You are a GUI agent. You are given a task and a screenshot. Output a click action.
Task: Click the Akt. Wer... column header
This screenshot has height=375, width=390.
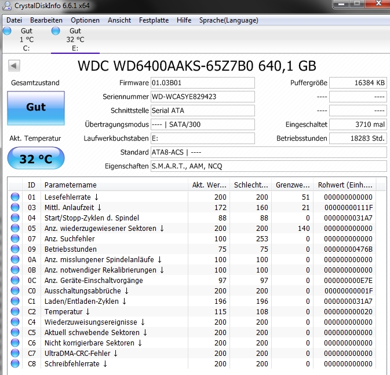tap(209, 185)
